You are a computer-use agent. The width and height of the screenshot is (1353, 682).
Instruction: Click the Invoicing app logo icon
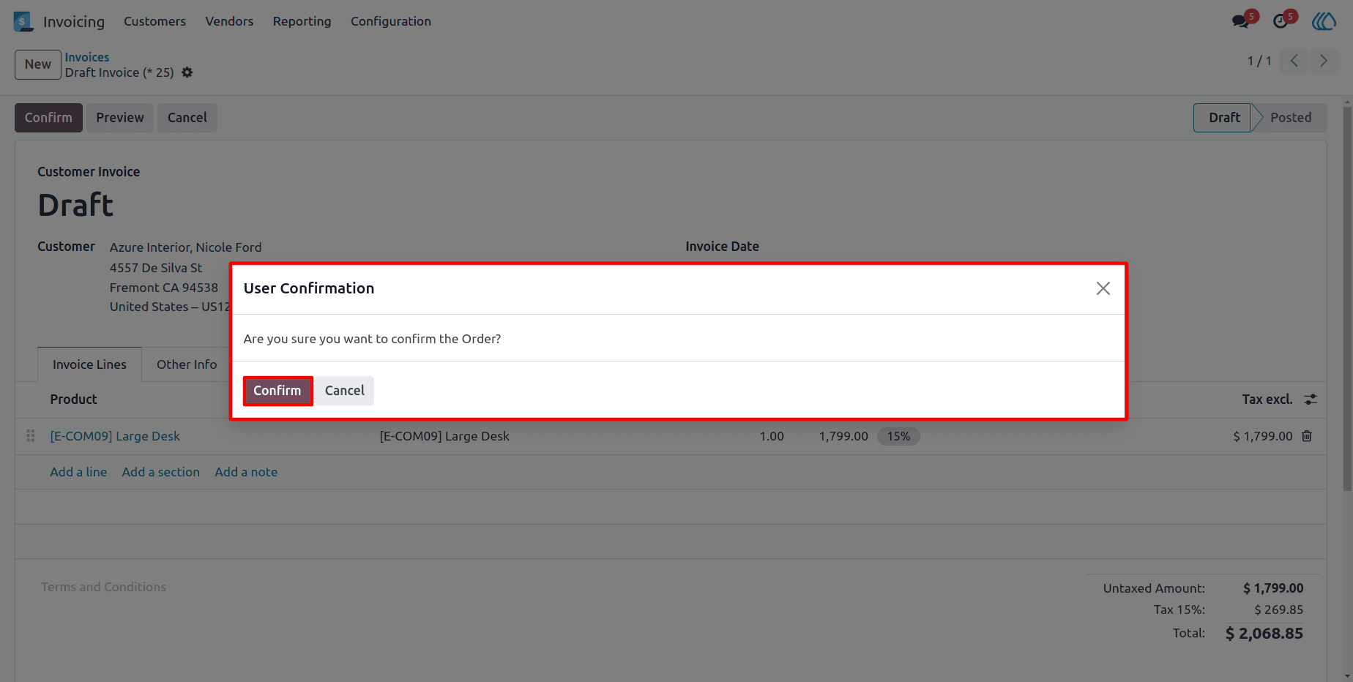[23, 21]
